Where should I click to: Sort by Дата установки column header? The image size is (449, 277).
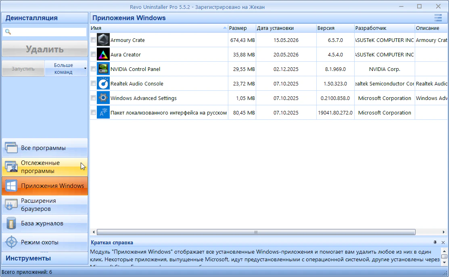click(286, 28)
